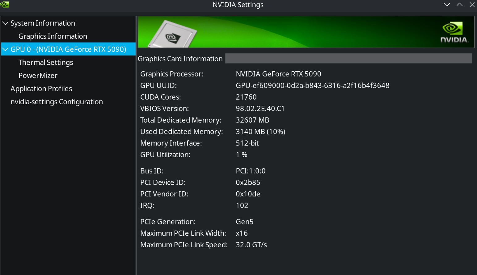Minimize the NVIDIA Settings window

447,5
